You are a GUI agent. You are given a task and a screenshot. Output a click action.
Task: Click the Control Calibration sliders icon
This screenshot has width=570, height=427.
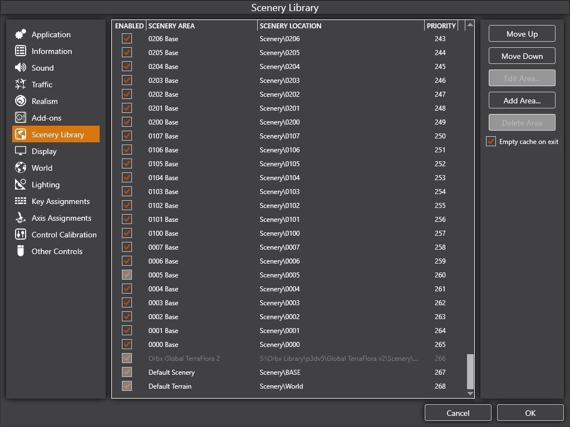click(21, 235)
